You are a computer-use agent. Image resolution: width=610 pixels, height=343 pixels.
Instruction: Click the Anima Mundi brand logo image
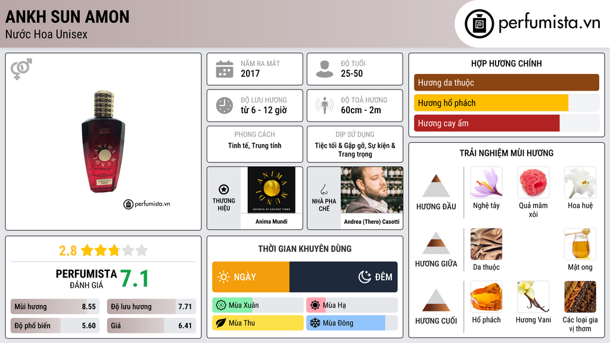tap(272, 190)
